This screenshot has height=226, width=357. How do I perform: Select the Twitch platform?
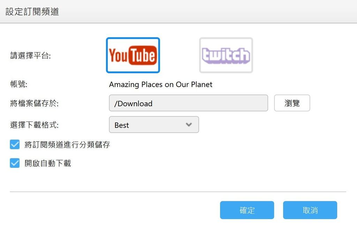click(226, 55)
